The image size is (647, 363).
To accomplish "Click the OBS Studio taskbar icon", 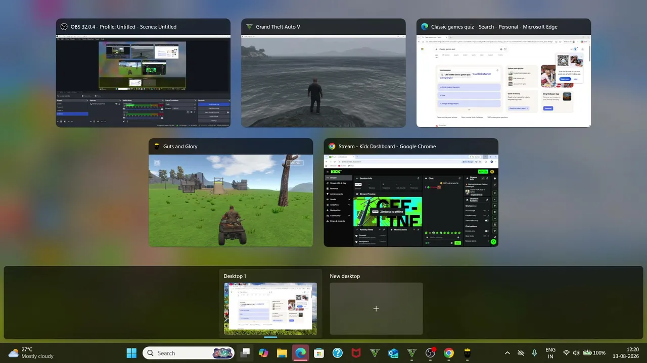I will [x=430, y=353].
